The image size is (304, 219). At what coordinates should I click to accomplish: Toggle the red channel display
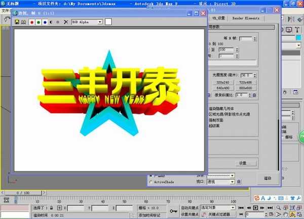click(x=32, y=22)
